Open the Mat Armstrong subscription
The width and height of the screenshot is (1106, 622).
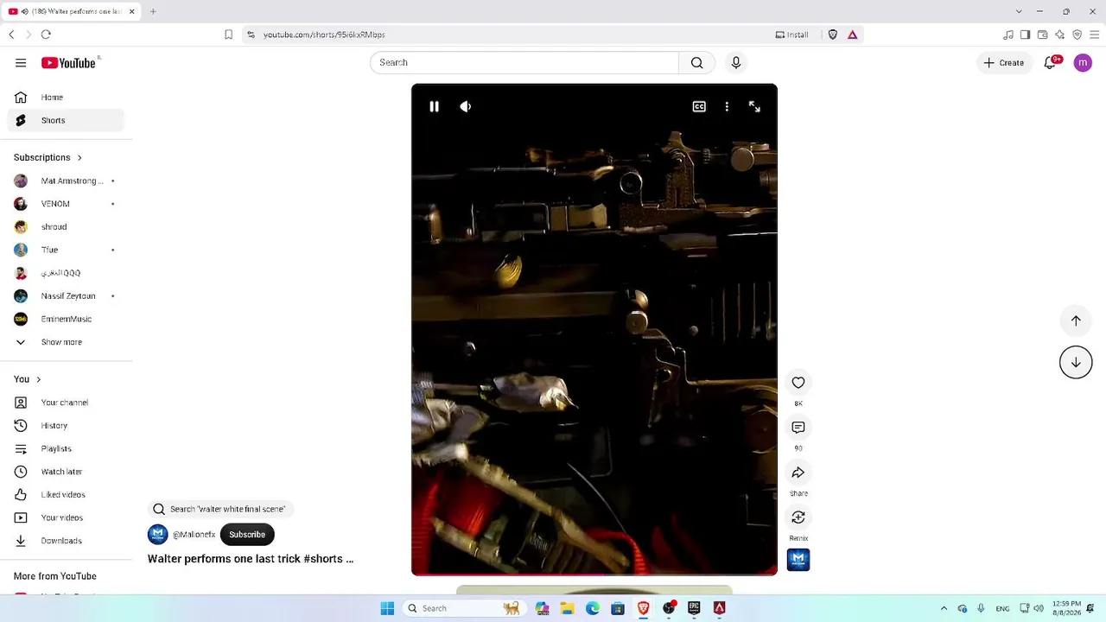66,181
